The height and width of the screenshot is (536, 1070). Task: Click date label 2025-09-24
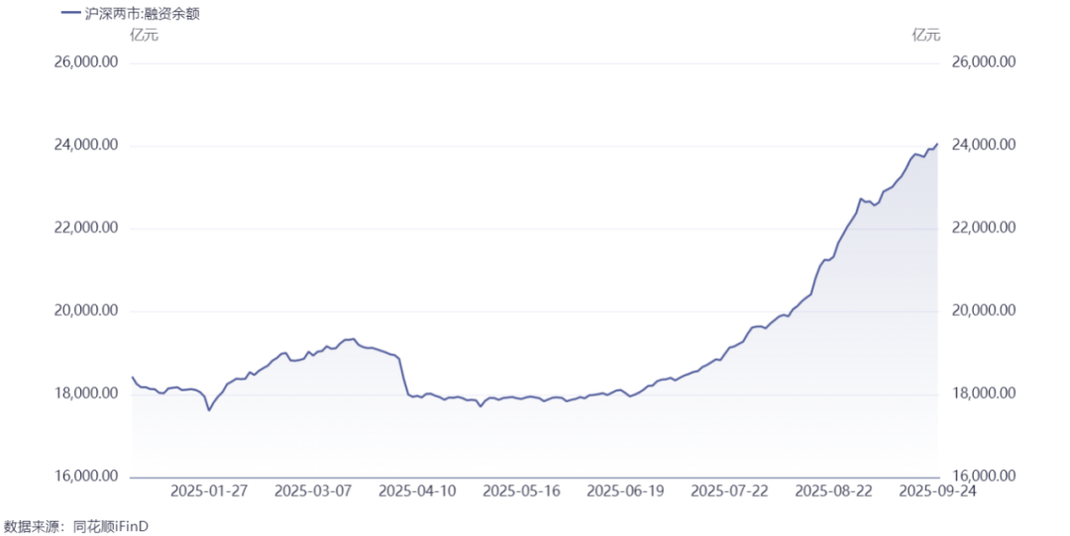tap(937, 491)
